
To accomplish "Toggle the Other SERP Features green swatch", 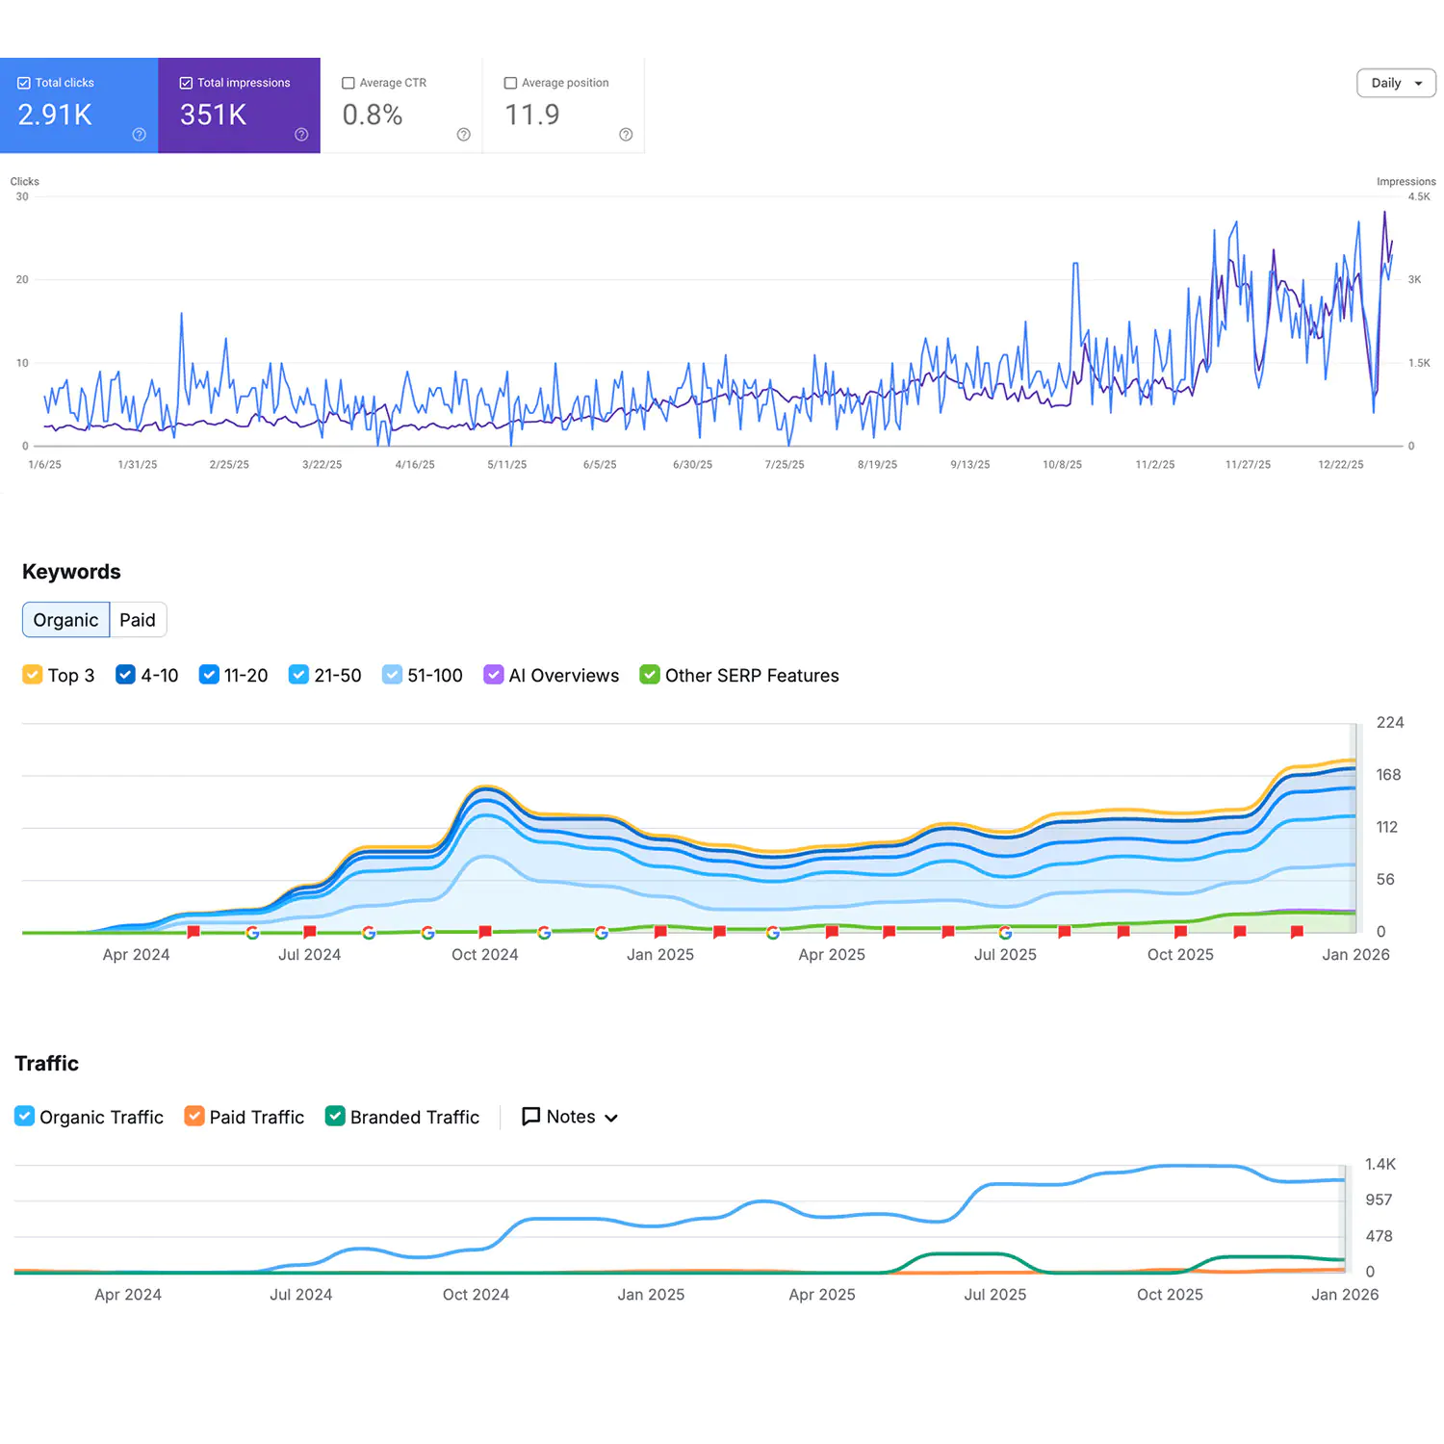I will pyautogui.click(x=650, y=675).
